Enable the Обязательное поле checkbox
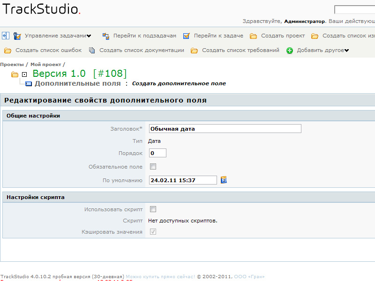Viewport: 375px width, 281px height. [153, 166]
